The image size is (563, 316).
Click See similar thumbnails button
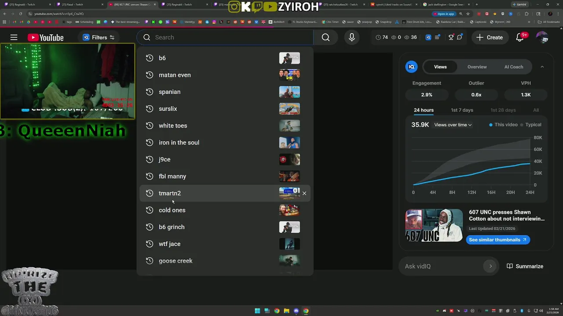[498, 240]
